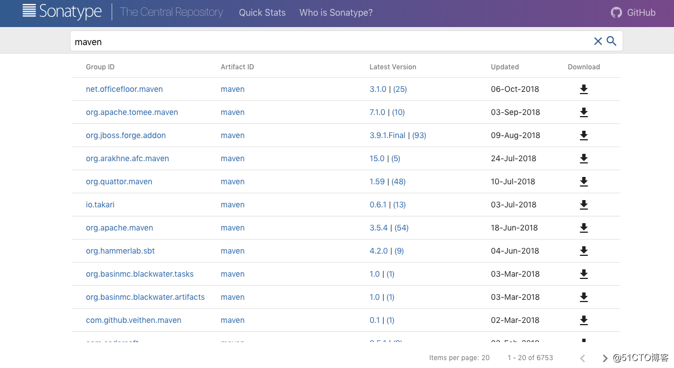Open group org.apache.maven
This screenshot has width=674, height=368.
(x=120, y=228)
